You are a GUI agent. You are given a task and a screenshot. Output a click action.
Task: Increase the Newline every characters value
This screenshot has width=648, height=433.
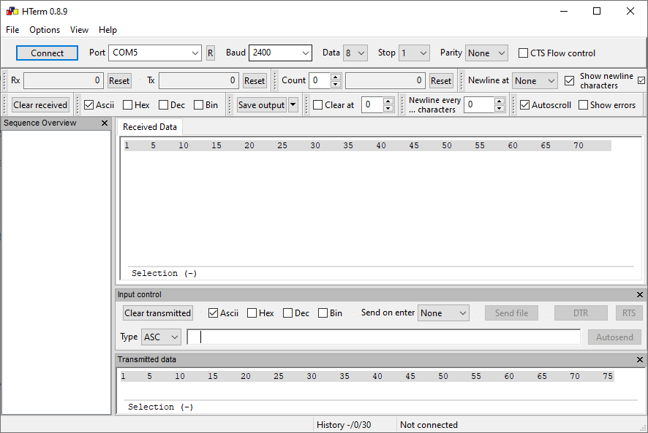[x=500, y=101]
